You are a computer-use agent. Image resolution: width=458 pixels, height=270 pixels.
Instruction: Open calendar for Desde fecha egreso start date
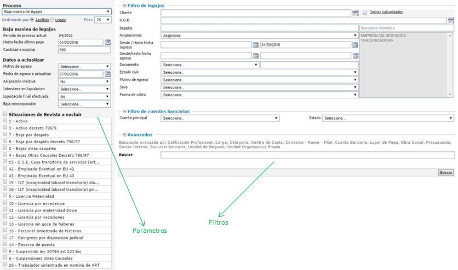coord(255,55)
